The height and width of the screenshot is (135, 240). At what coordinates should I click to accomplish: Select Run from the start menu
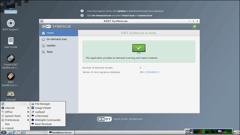point(15,124)
